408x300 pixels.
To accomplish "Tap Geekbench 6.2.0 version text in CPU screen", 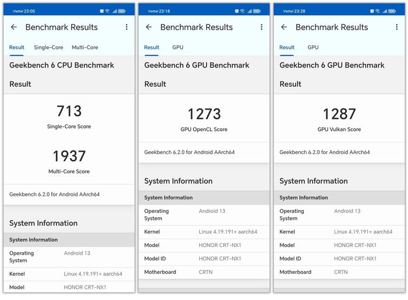I will click(x=54, y=194).
